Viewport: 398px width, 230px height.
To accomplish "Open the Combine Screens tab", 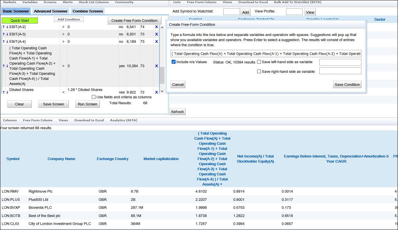I will 88,11.
